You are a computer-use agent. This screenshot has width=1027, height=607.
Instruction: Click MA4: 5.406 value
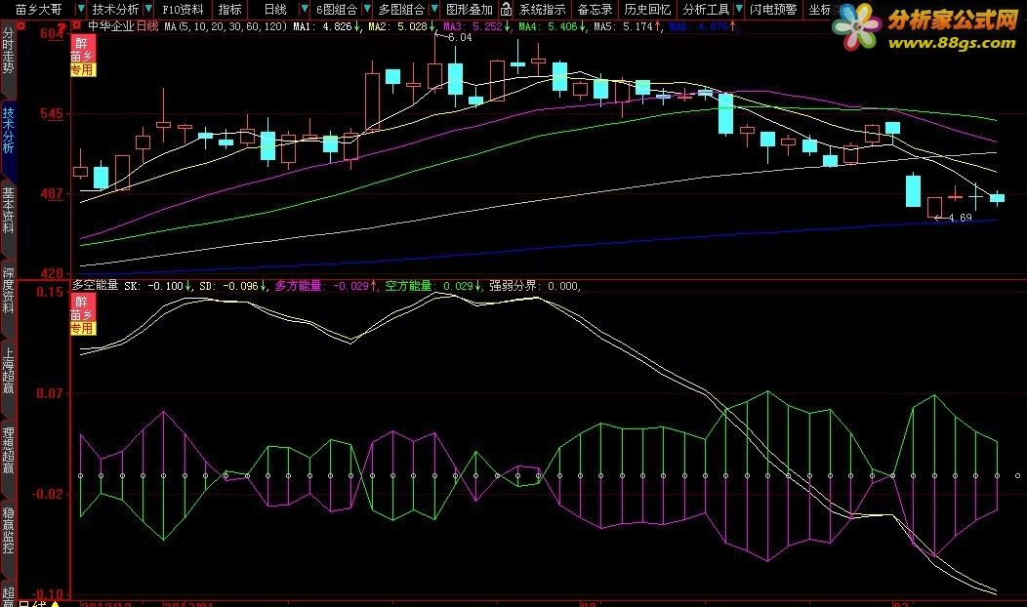[553, 27]
